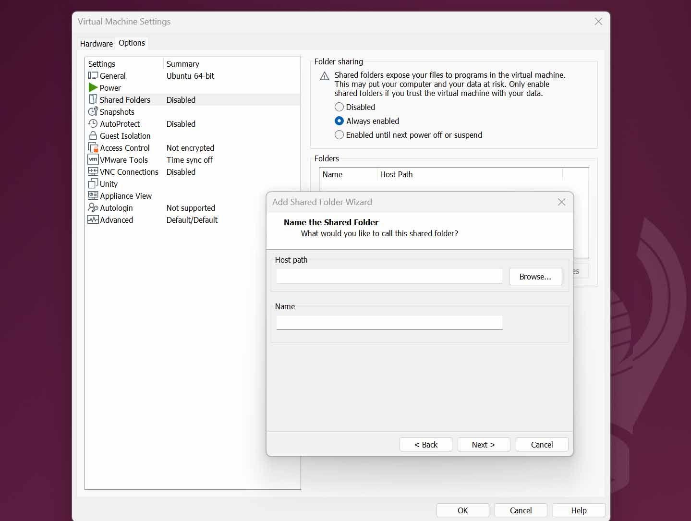Switch to the Hardware tab

[x=96, y=44]
